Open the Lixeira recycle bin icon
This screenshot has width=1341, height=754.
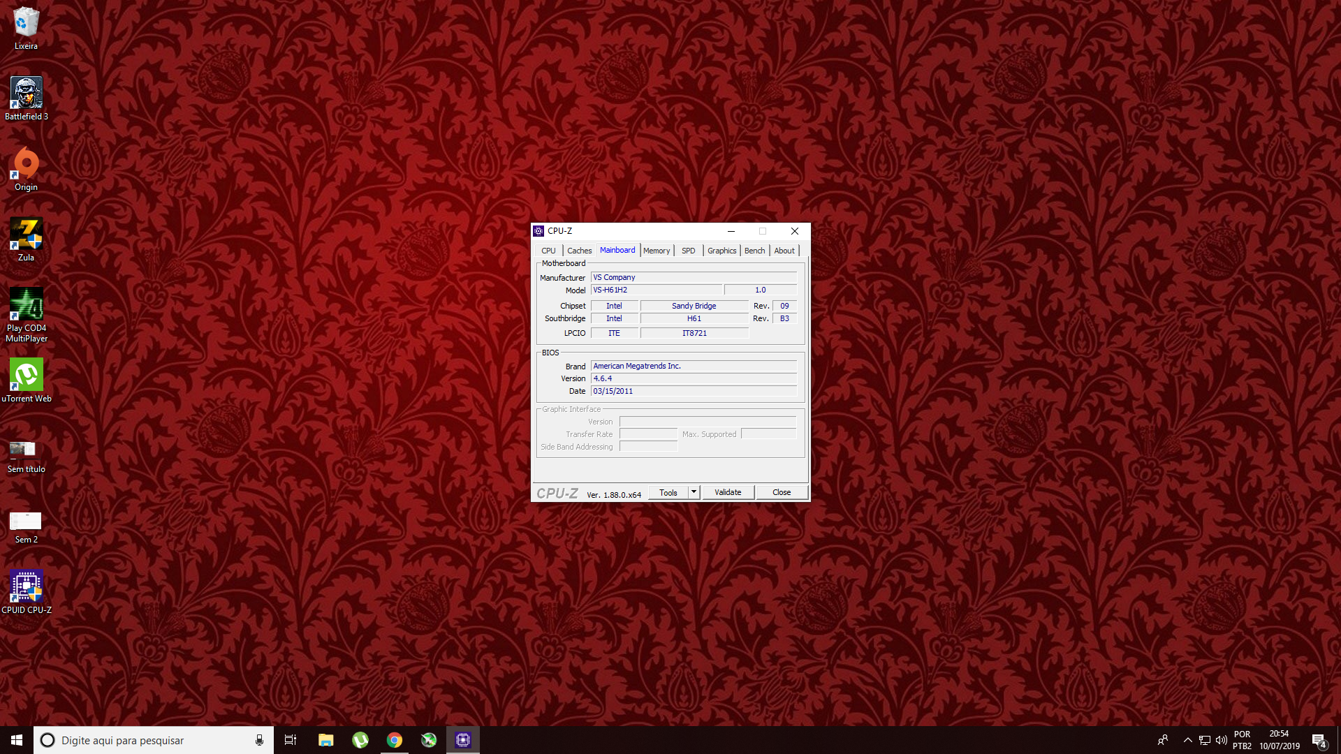pyautogui.click(x=26, y=28)
